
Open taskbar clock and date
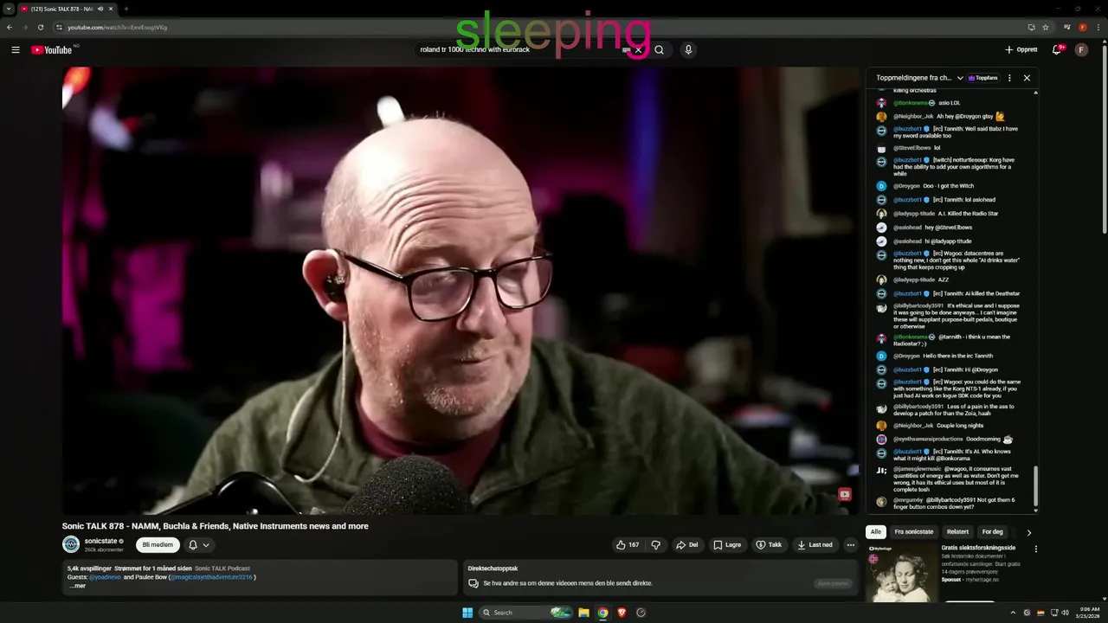[x=1086, y=613]
